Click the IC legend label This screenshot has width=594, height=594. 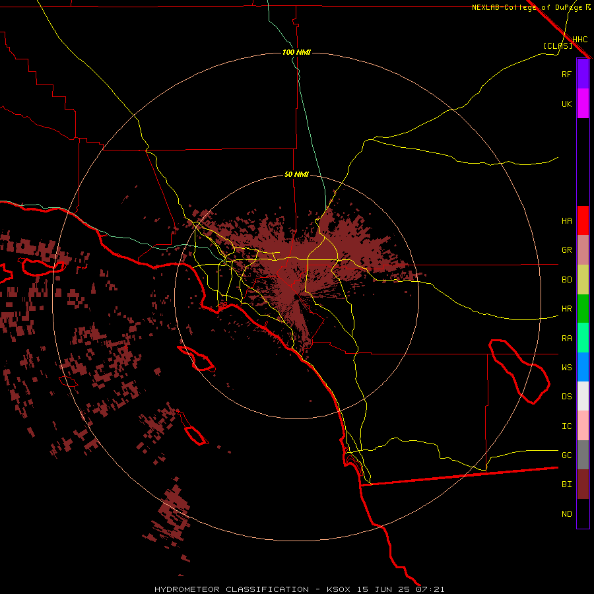[566, 426]
